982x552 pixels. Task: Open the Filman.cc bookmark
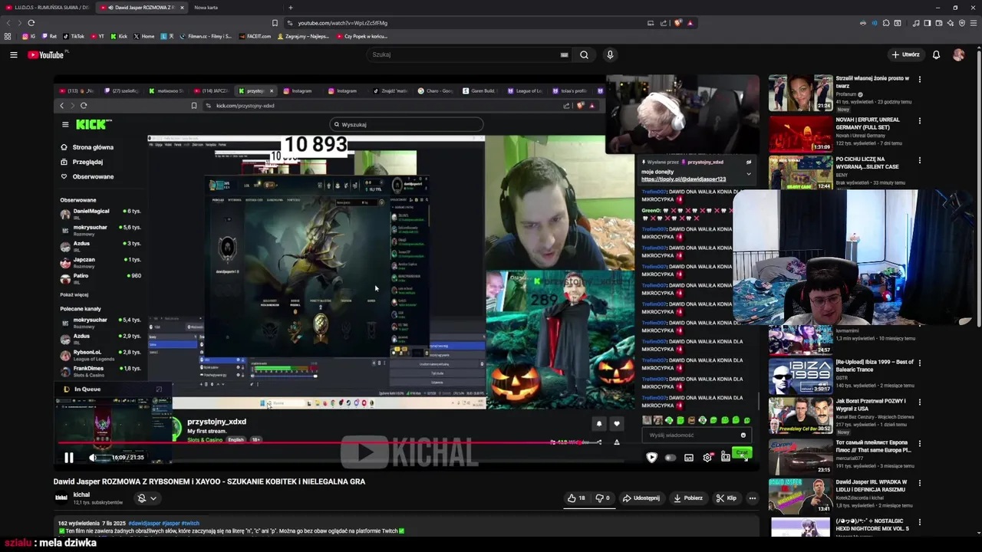tap(206, 36)
